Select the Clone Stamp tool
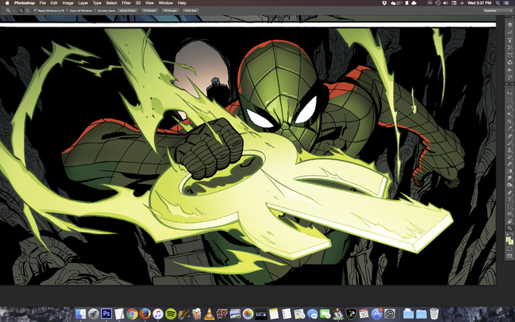Image resolution: width=515 pixels, height=322 pixels. tap(510, 150)
